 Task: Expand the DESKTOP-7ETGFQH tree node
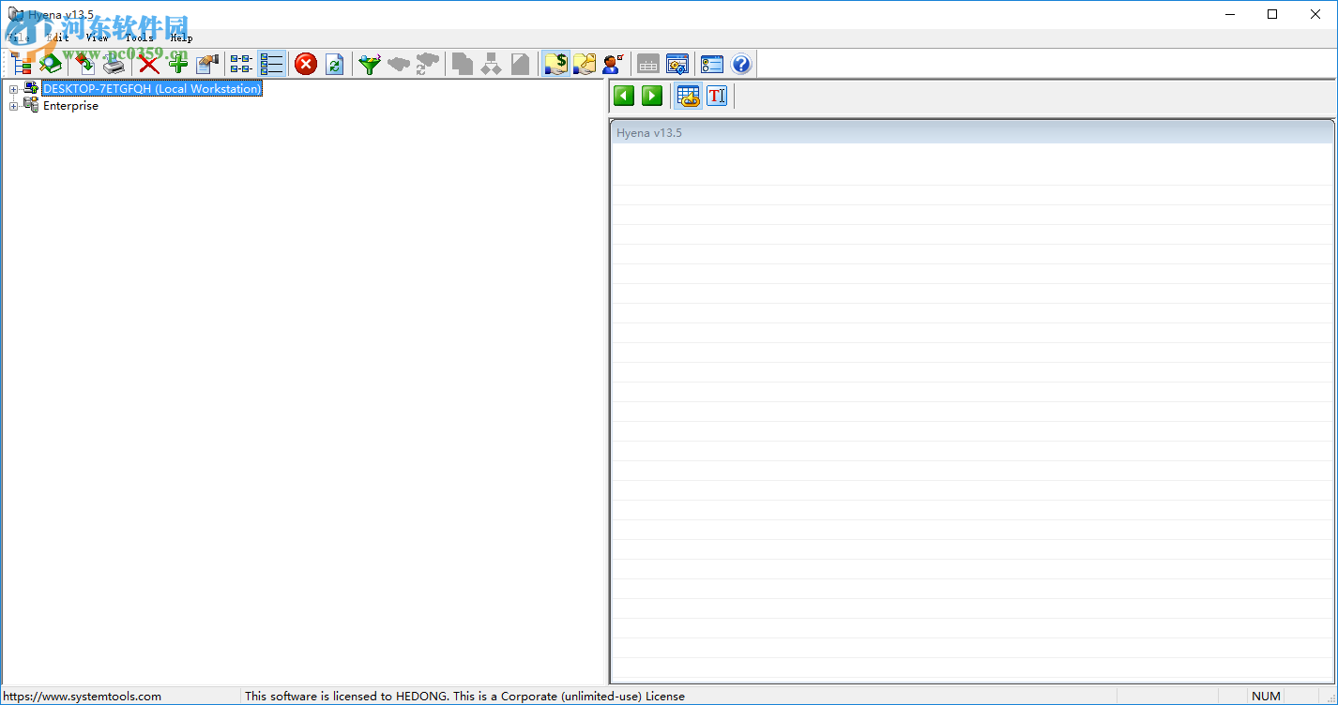(x=12, y=87)
